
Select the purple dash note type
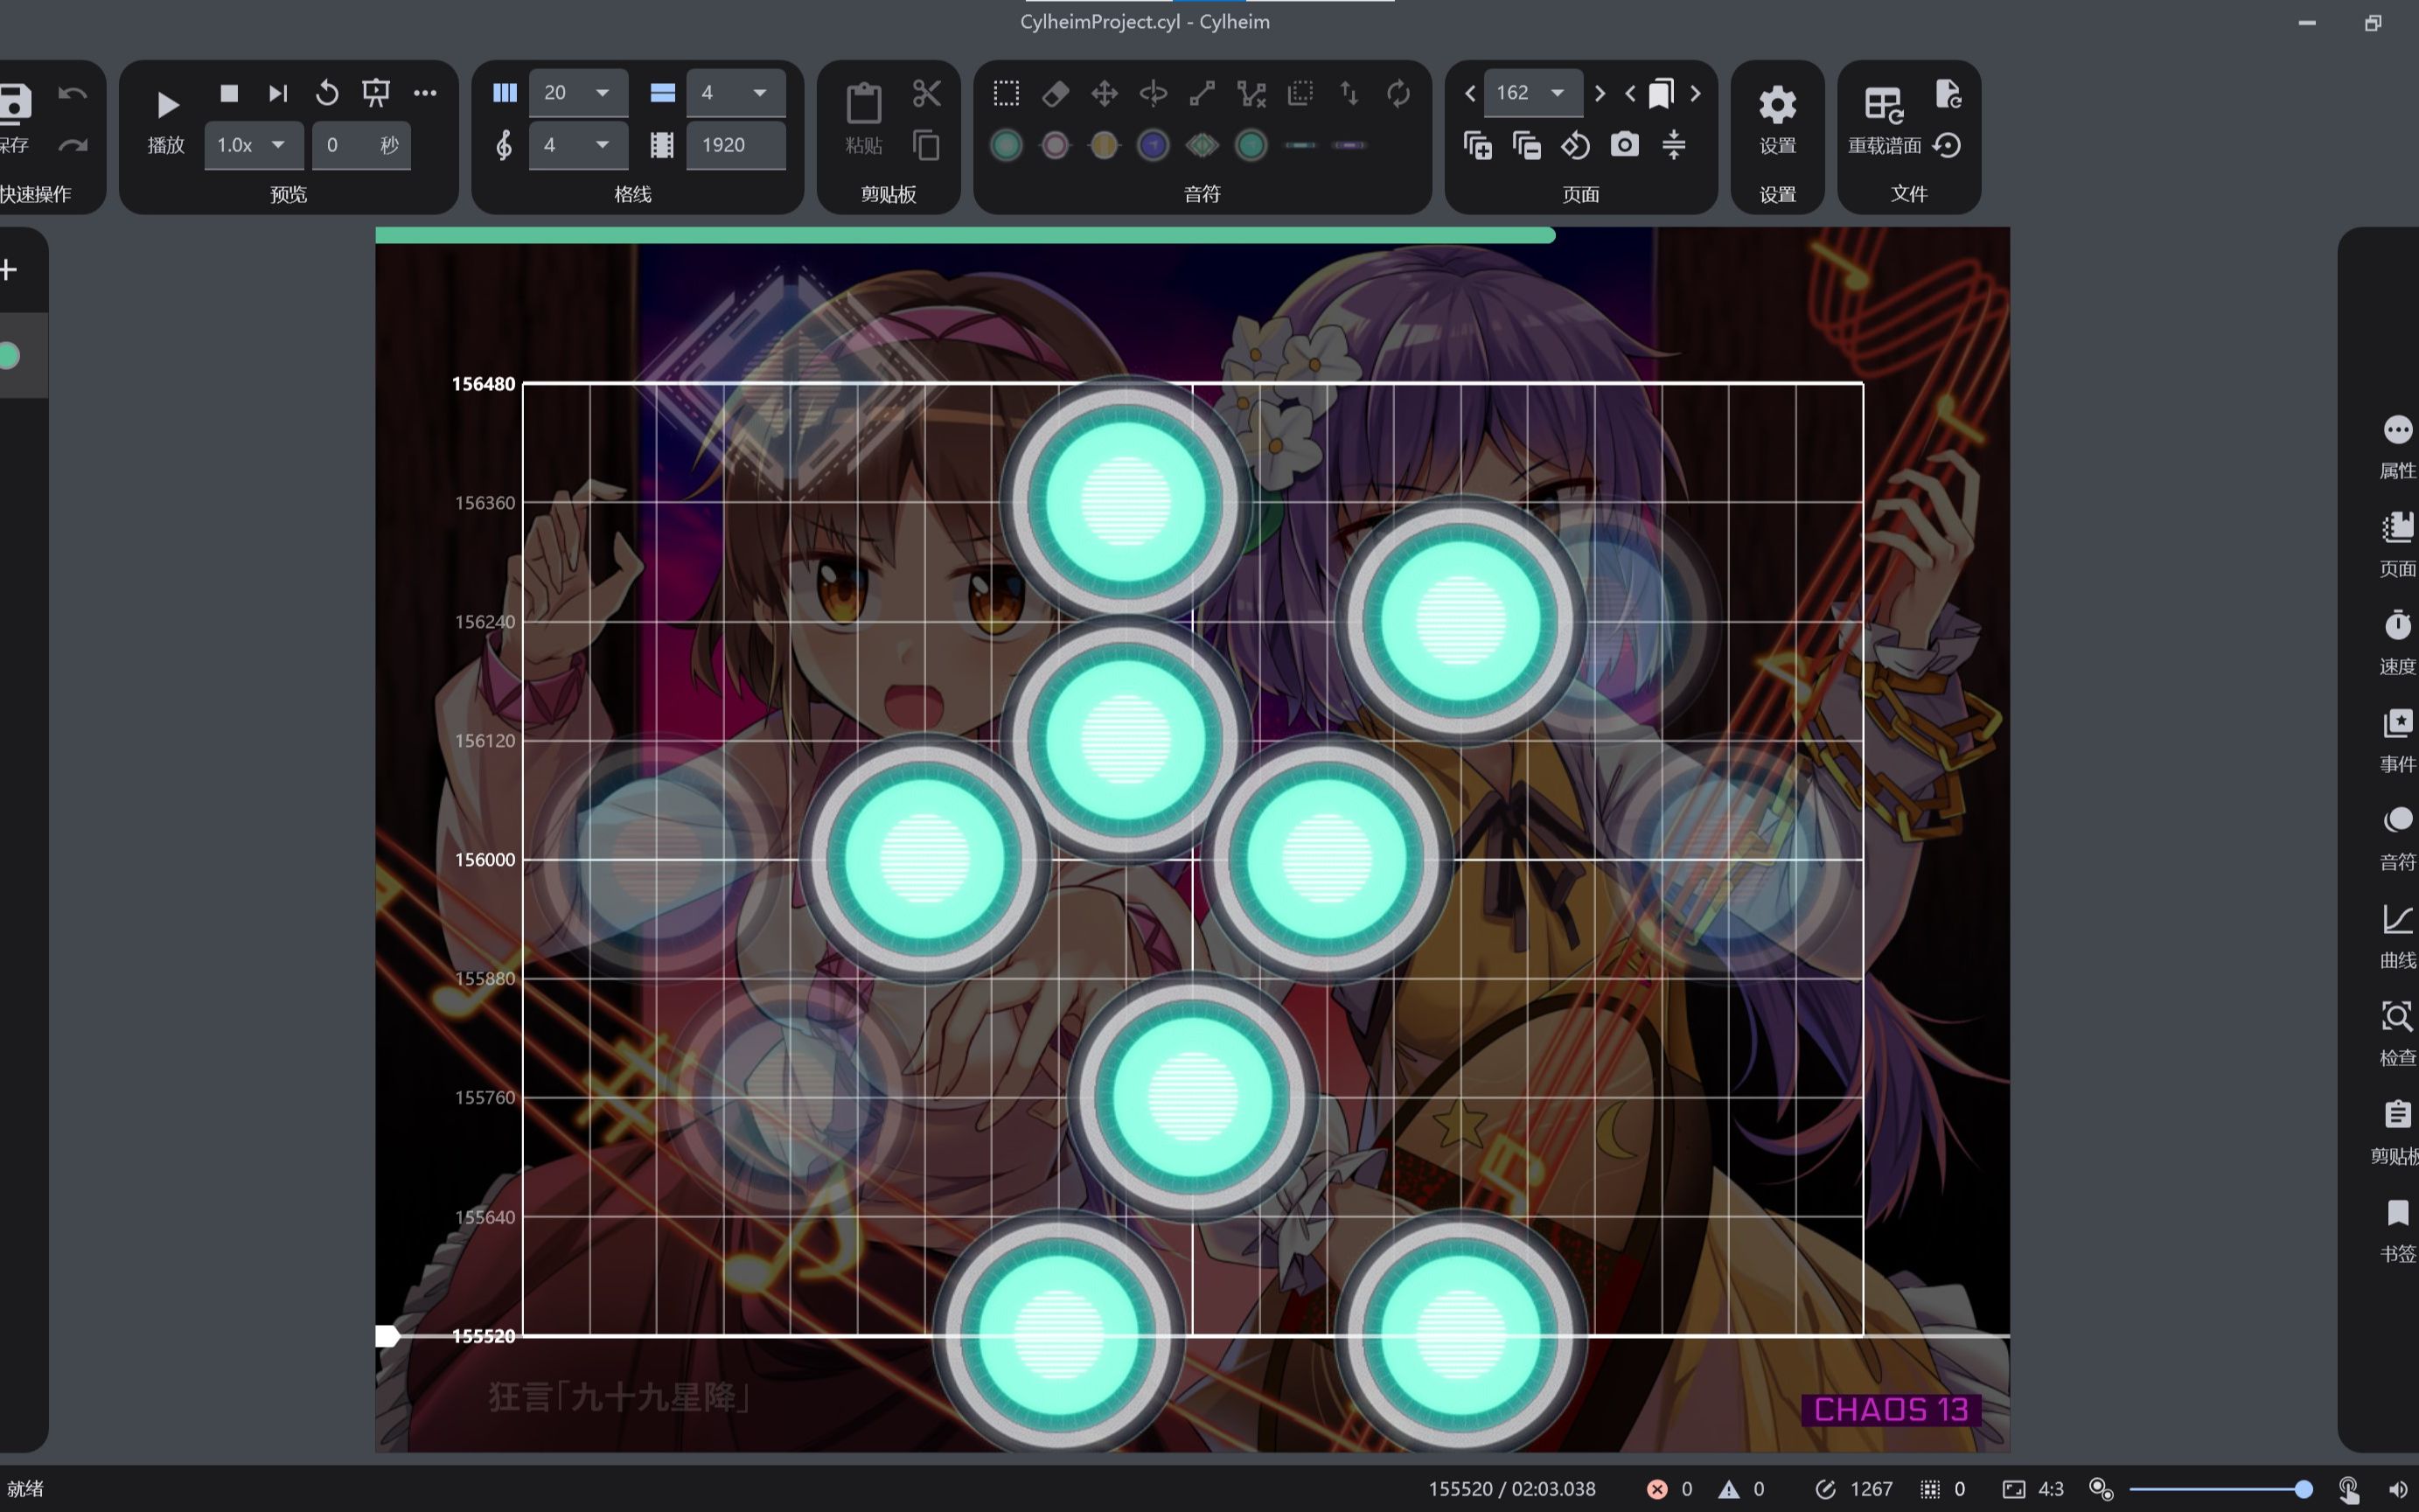pyautogui.click(x=1349, y=145)
